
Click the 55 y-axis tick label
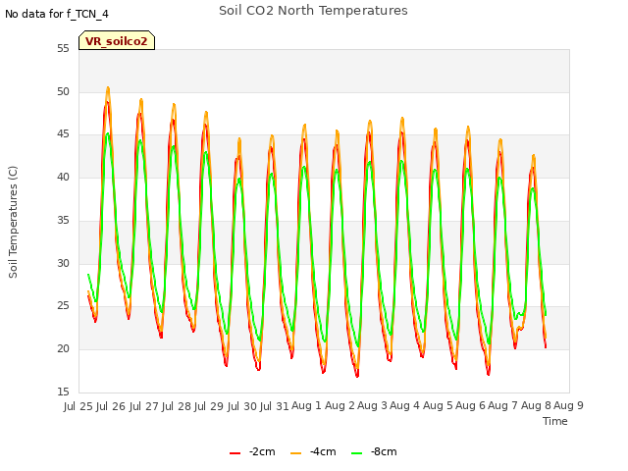pos(63,49)
